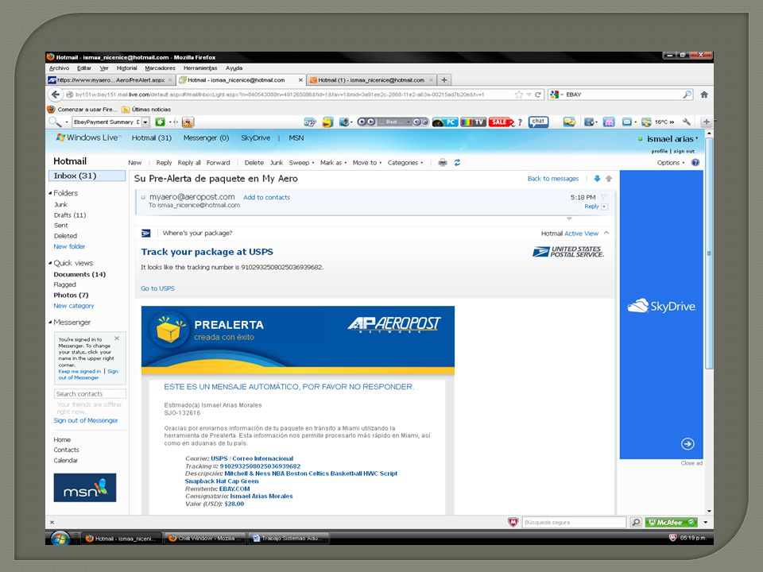The image size is (763, 572).
Task: Click Reply all in the Hotmail toolbar
Action: (x=189, y=162)
